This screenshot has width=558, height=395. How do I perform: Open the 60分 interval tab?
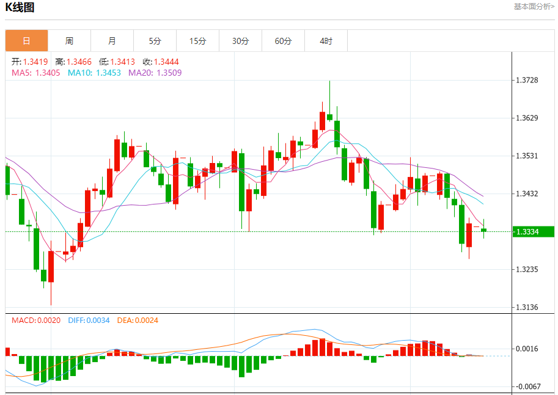click(283, 41)
